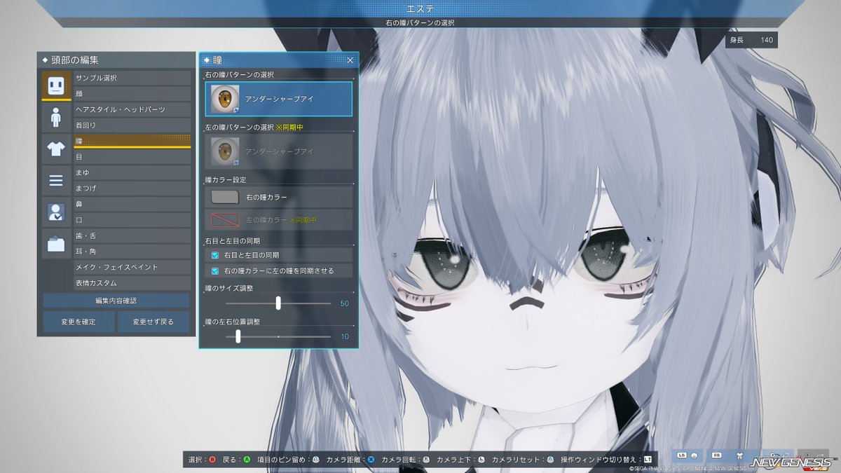
Task: Click the 瞳の左右位置調整 slider handle
Action: point(238,336)
